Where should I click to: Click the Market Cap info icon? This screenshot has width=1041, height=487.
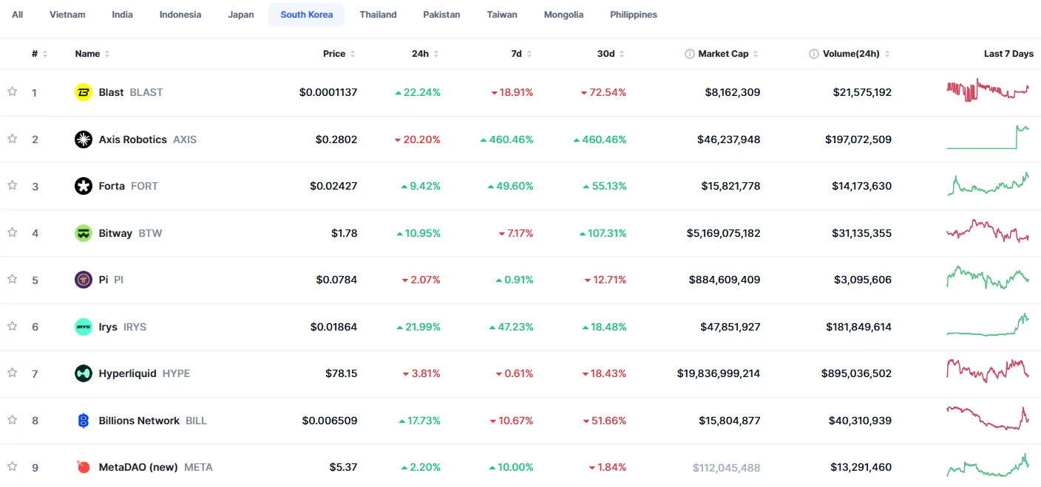(x=690, y=54)
